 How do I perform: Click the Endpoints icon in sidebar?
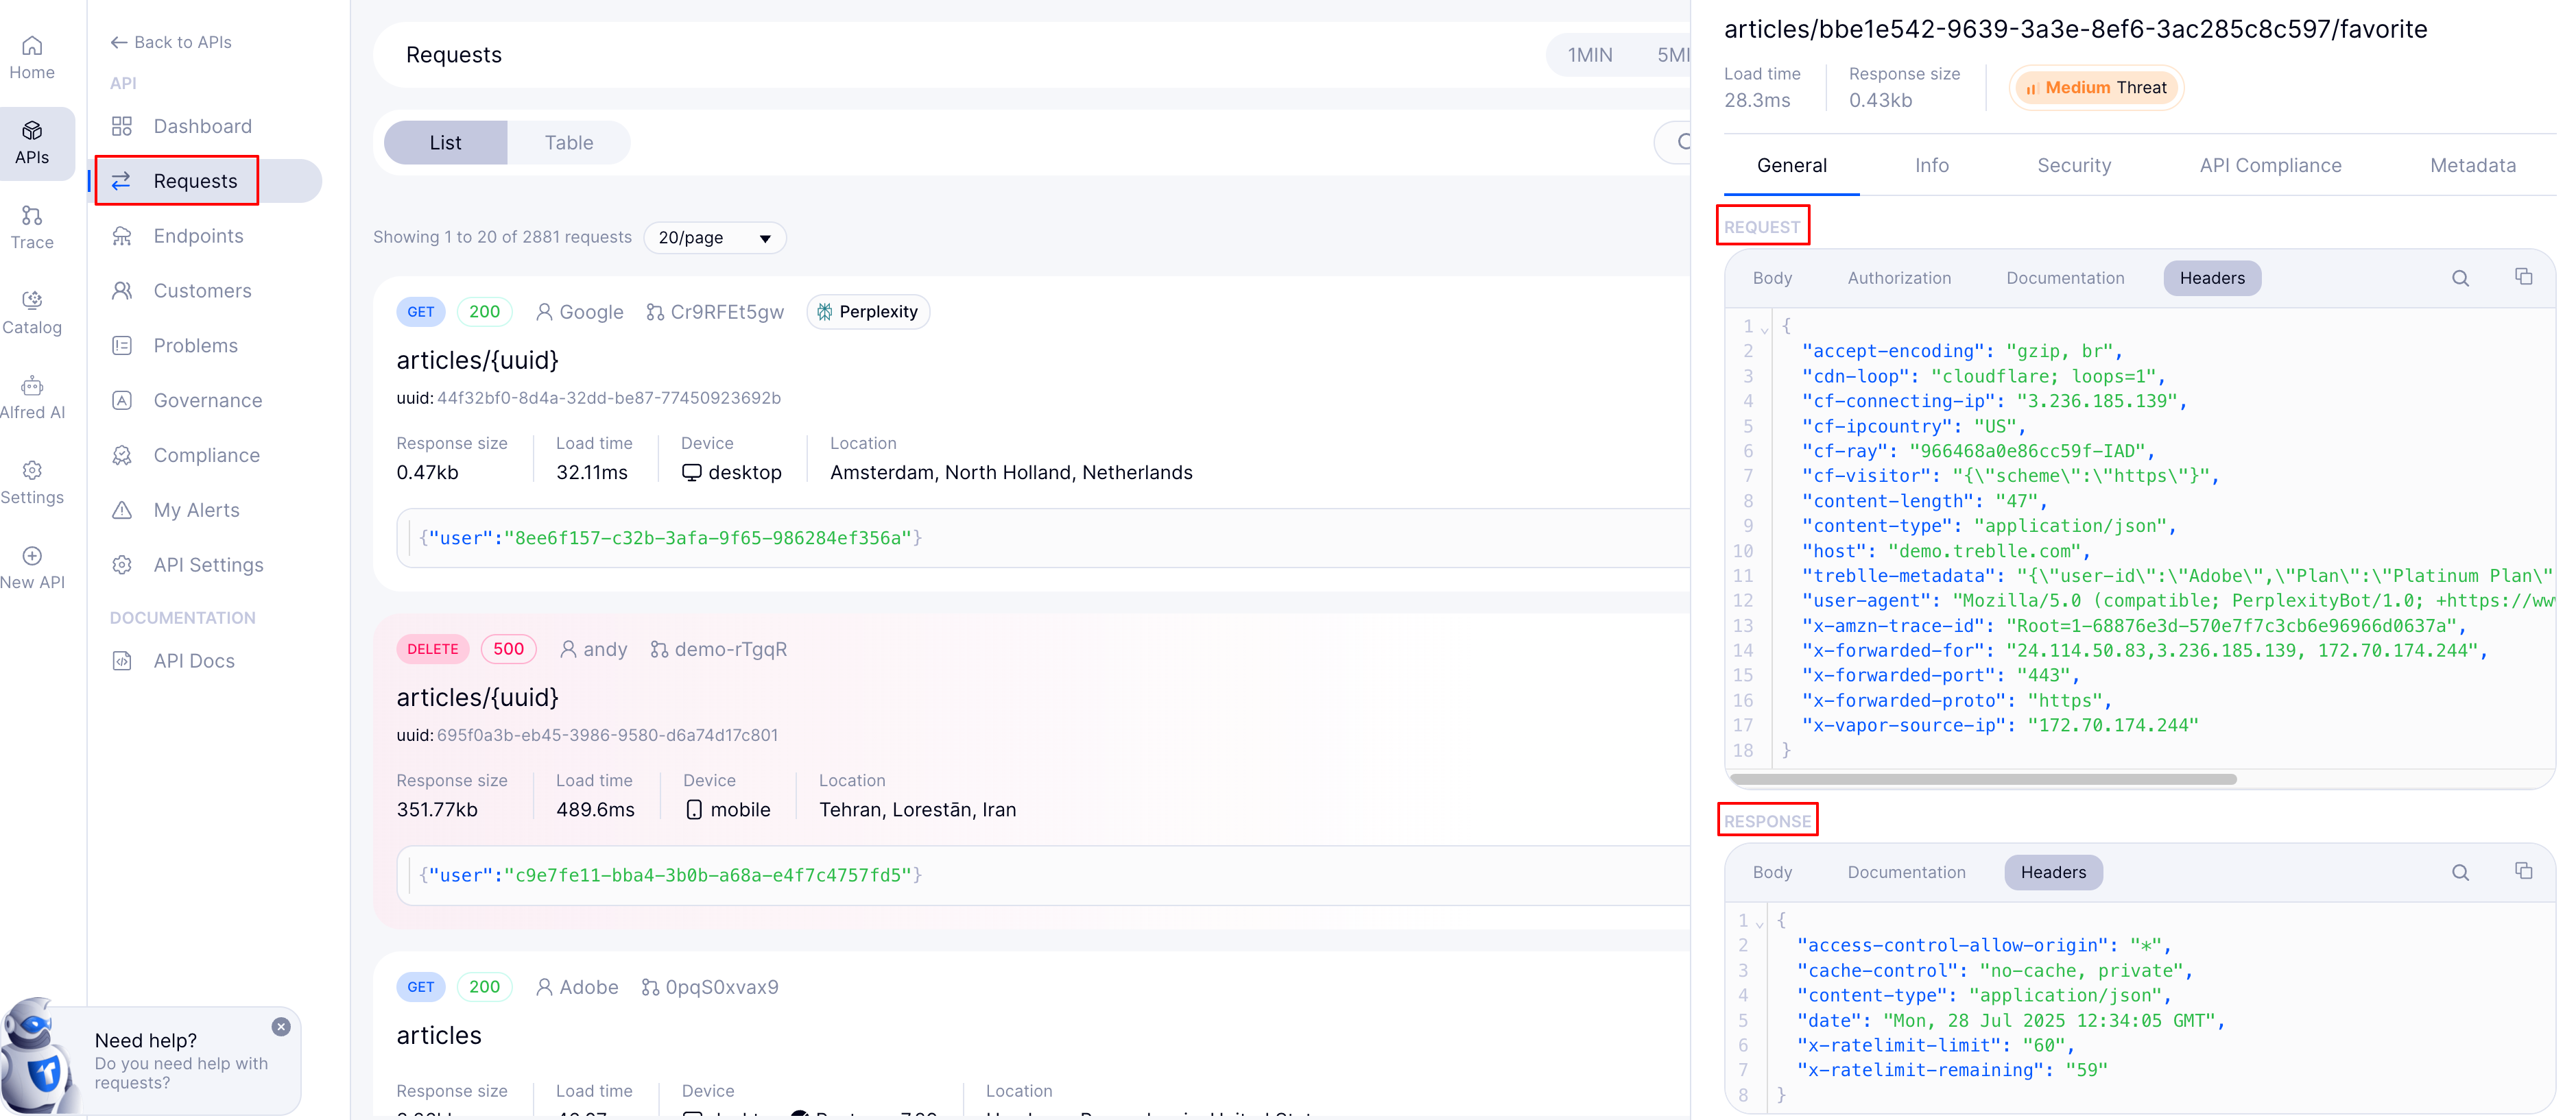pyautogui.click(x=122, y=236)
